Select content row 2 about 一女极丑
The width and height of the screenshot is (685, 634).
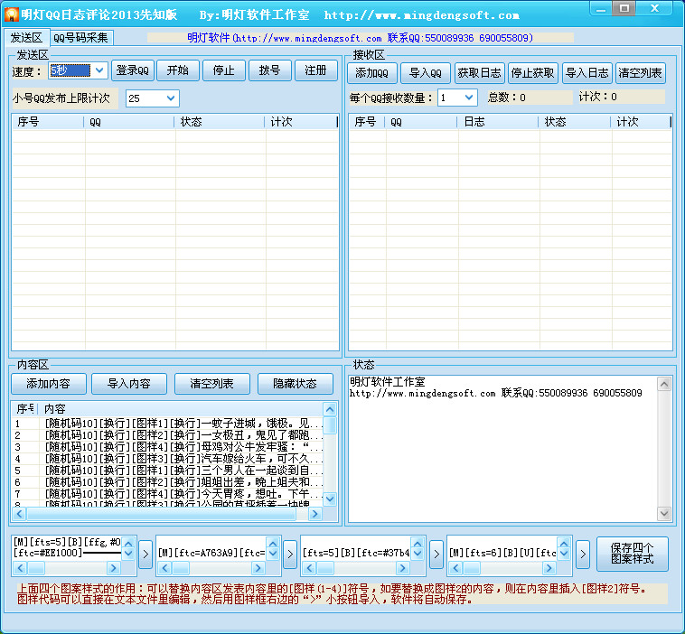[168, 435]
